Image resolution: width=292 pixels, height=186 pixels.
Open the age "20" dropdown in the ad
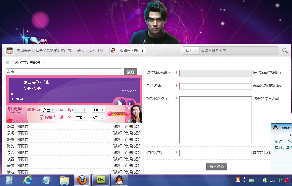[80, 110]
